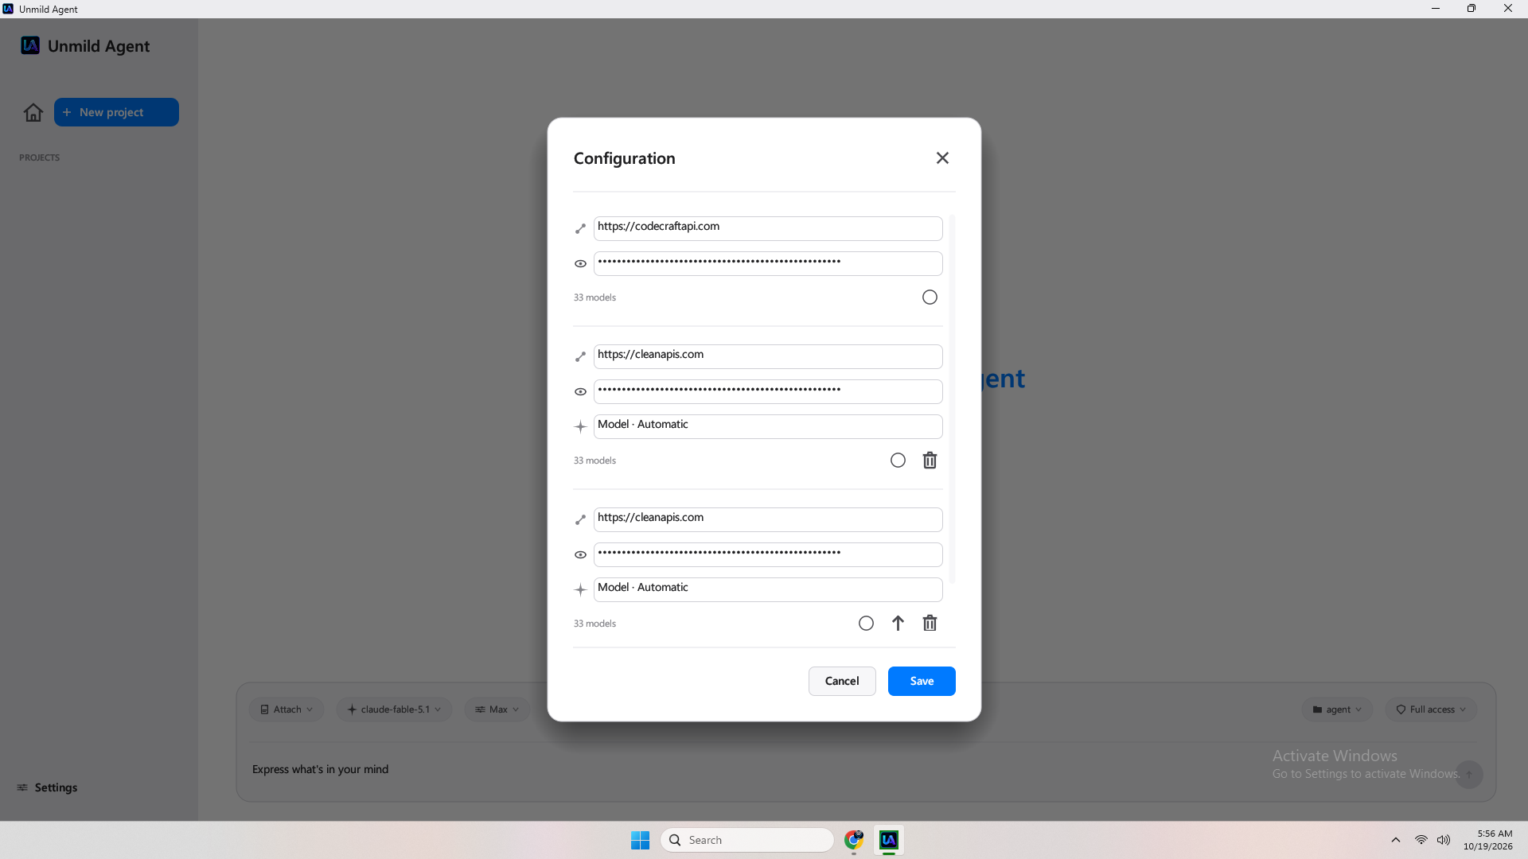Click Unmild Agent taskbar icon
1528x859 pixels.
889,840
